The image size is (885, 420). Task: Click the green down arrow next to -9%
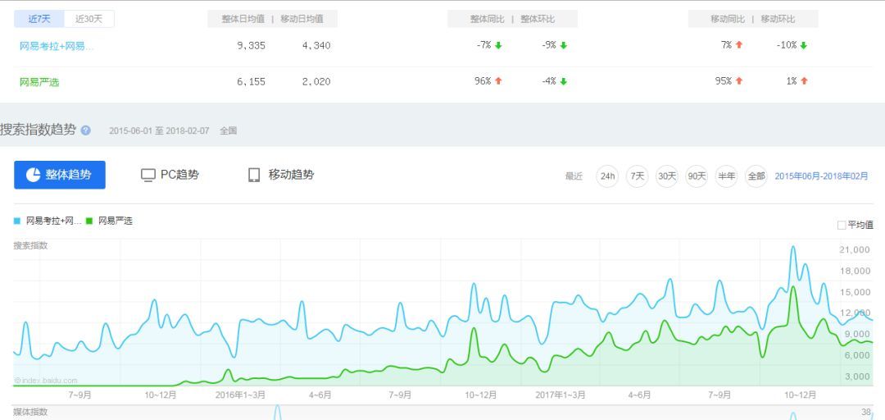563,46
